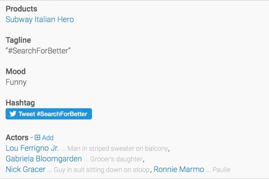
Task: Click the Guy in suit on stoop role
Action: (102, 170)
